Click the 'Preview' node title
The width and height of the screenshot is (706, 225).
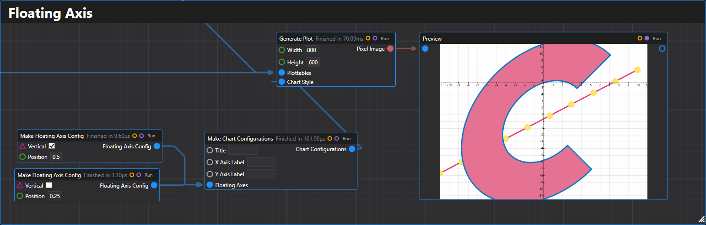click(x=432, y=39)
